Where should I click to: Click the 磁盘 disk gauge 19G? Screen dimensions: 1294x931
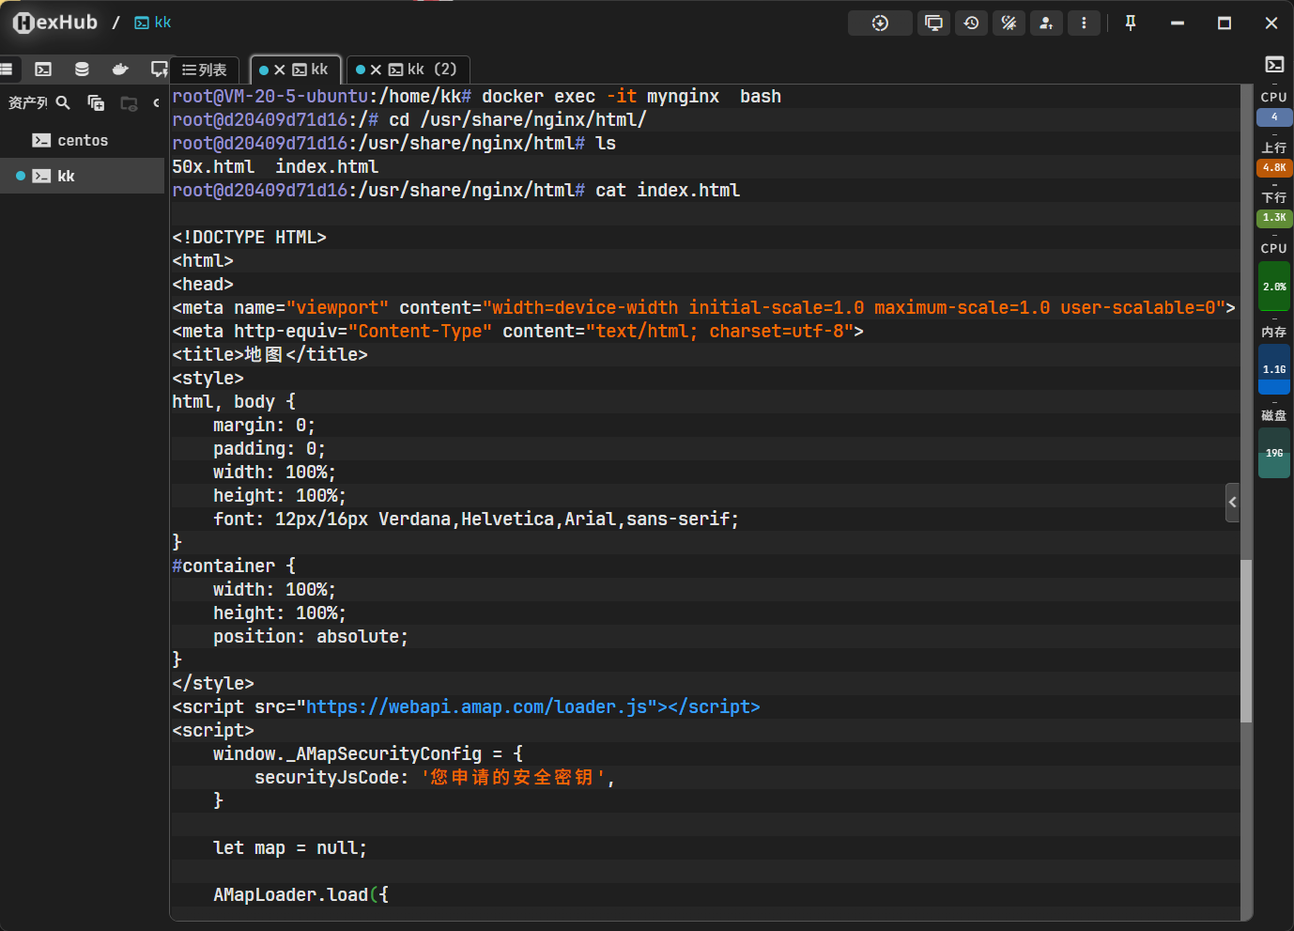pyautogui.click(x=1274, y=453)
